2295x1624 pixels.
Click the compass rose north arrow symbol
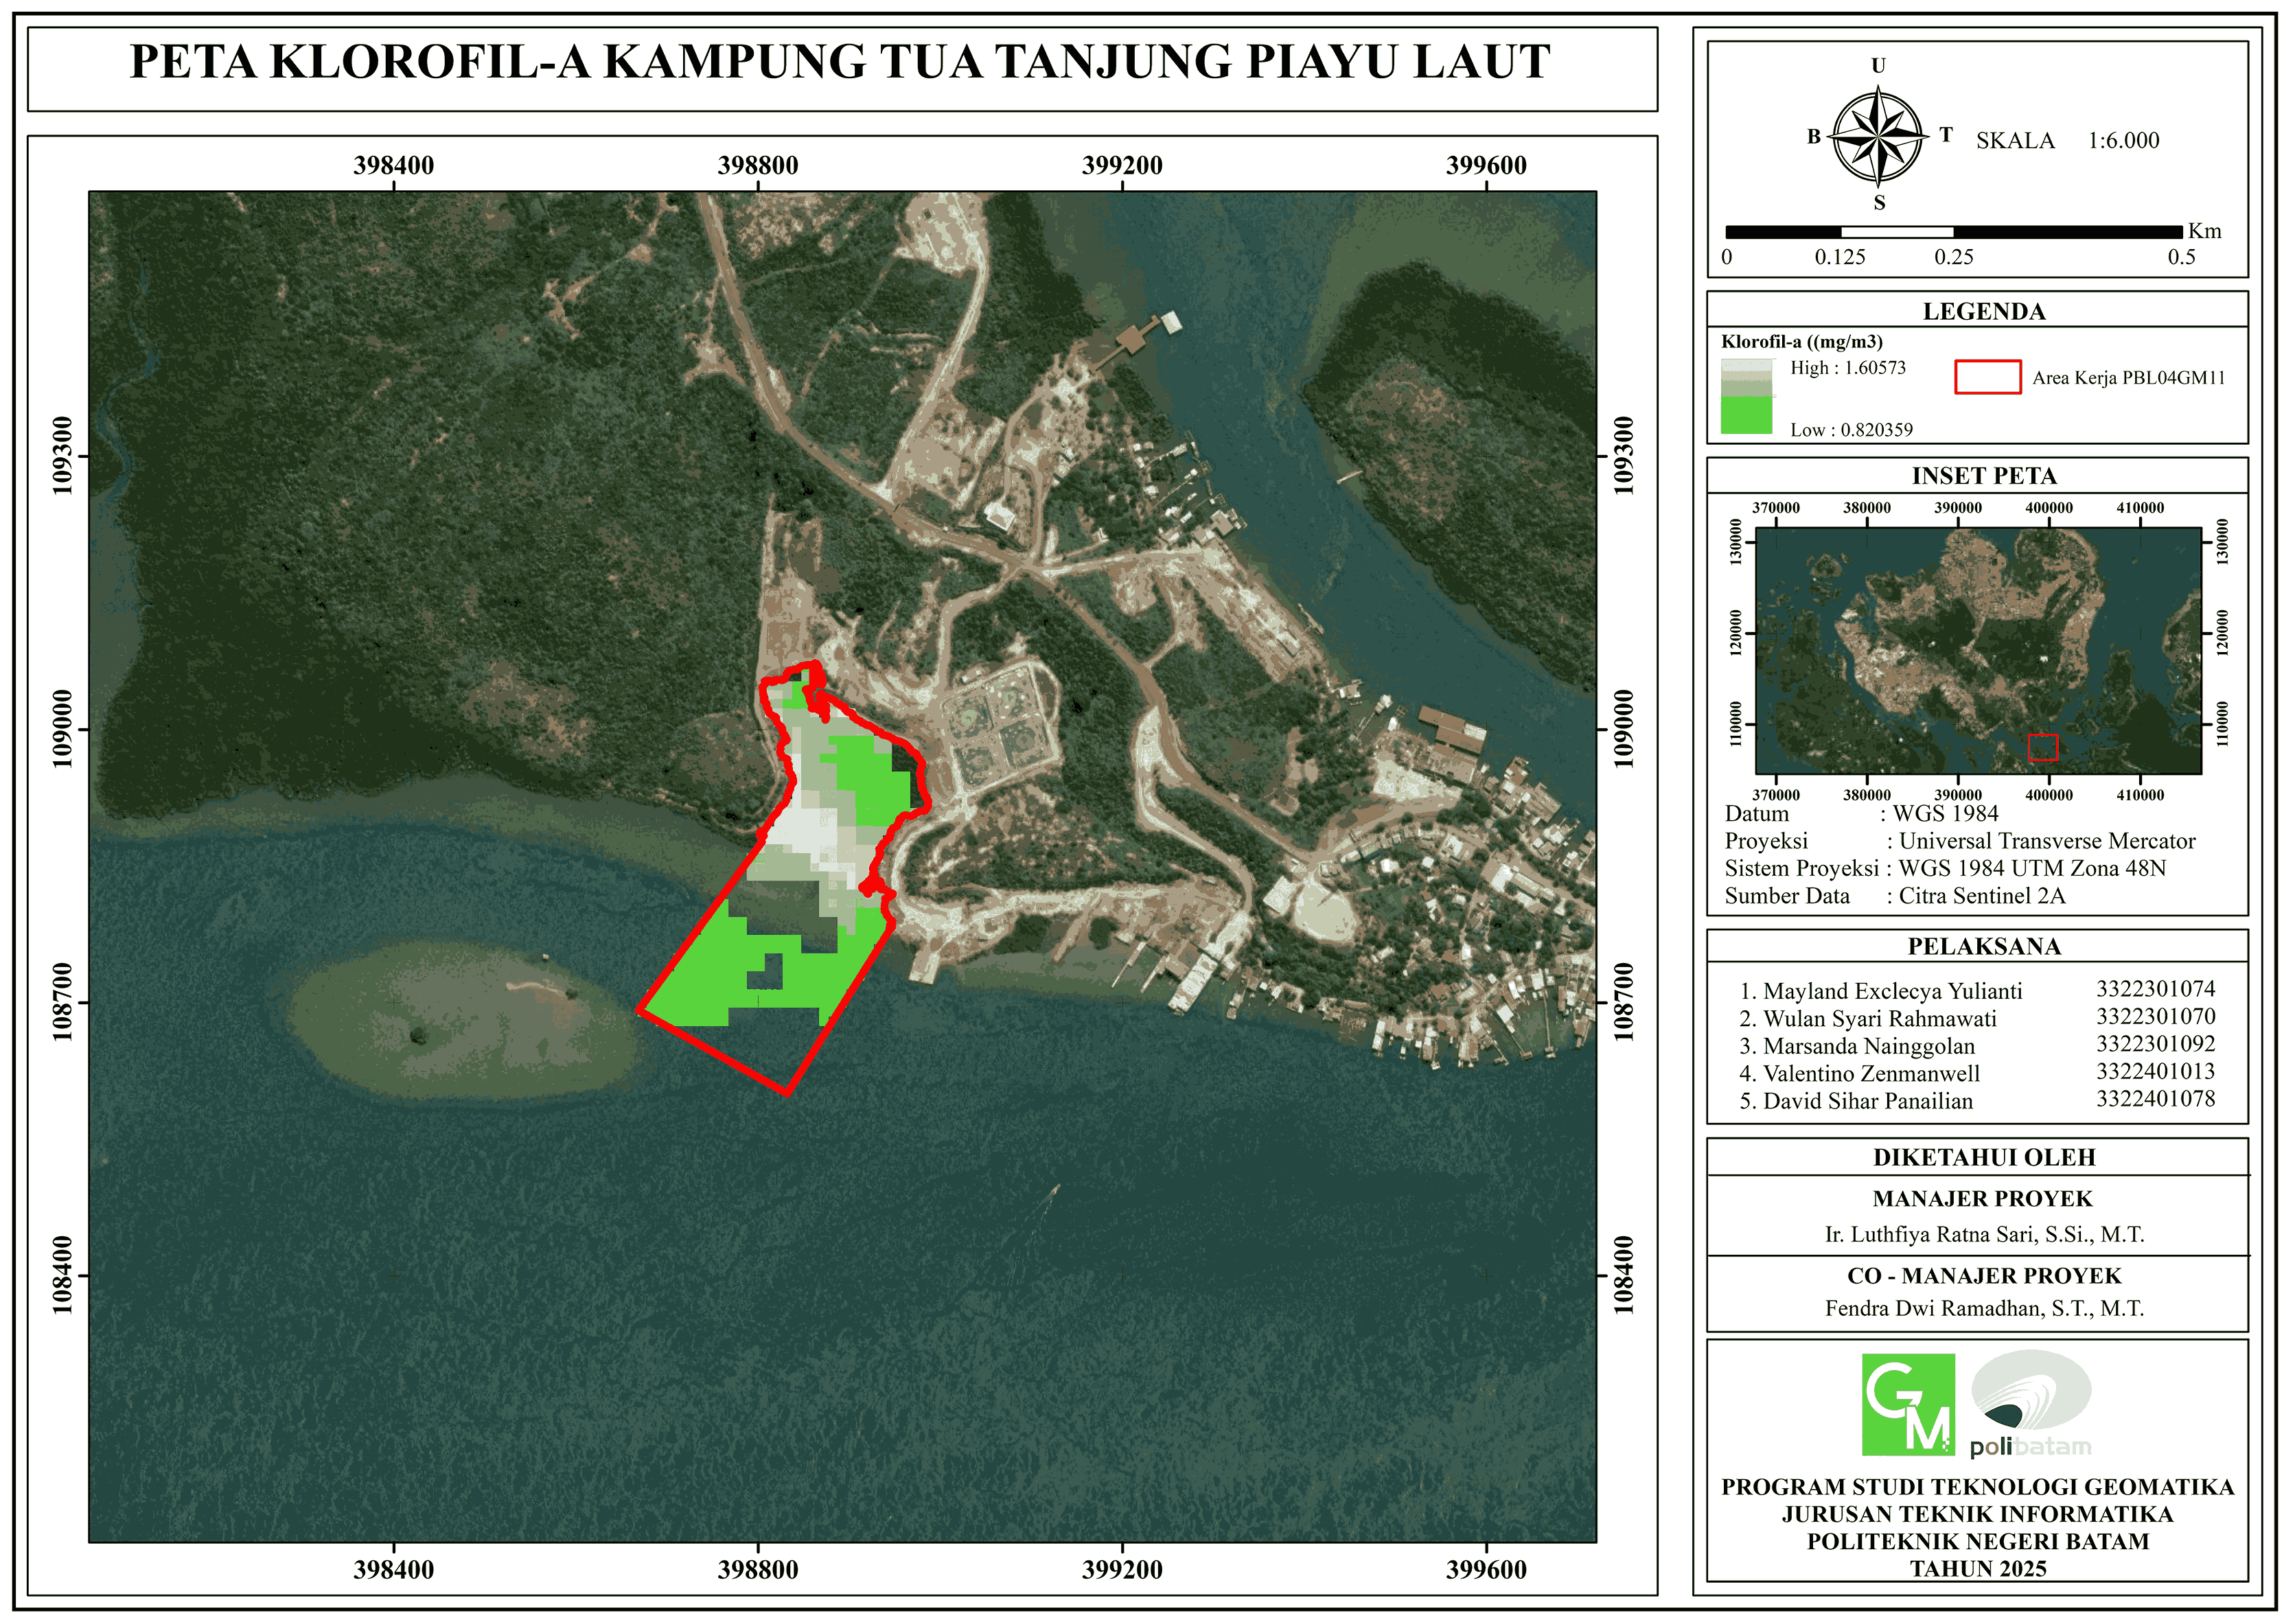click(x=1879, y=136)
